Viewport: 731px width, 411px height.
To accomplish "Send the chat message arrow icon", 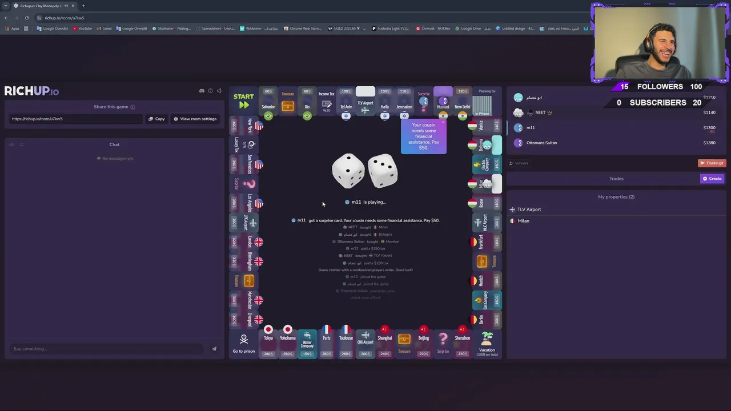I will (214, 349).
